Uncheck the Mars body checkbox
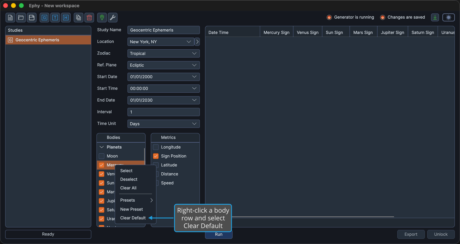This screenshot has width=460, height=244. pyautogui.click(x=102, y=192)
